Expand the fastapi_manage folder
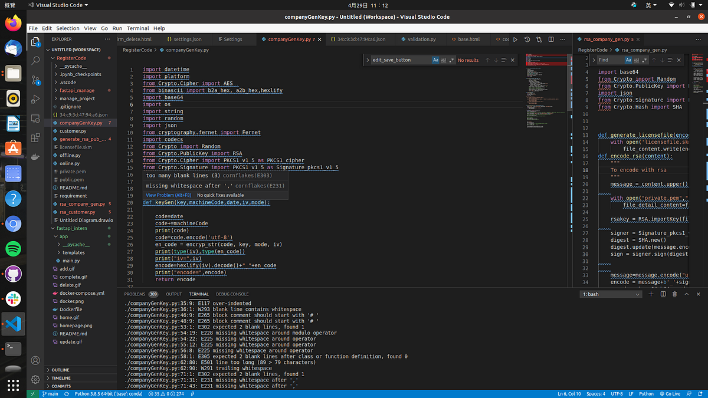This screenshot has height=398, width=708. (x=77, y=91)
